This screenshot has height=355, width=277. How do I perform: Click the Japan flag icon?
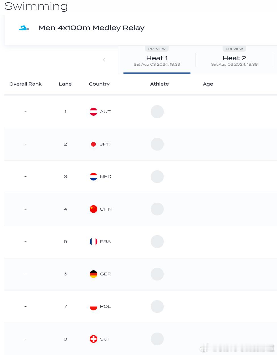coord(93,144)
